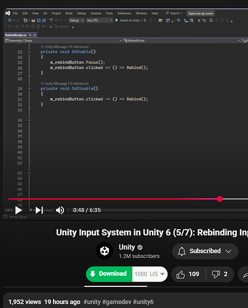Open the Assembly-CSharp project dropdown
This screenshot has width=248, height=308.
click(63, 41)
